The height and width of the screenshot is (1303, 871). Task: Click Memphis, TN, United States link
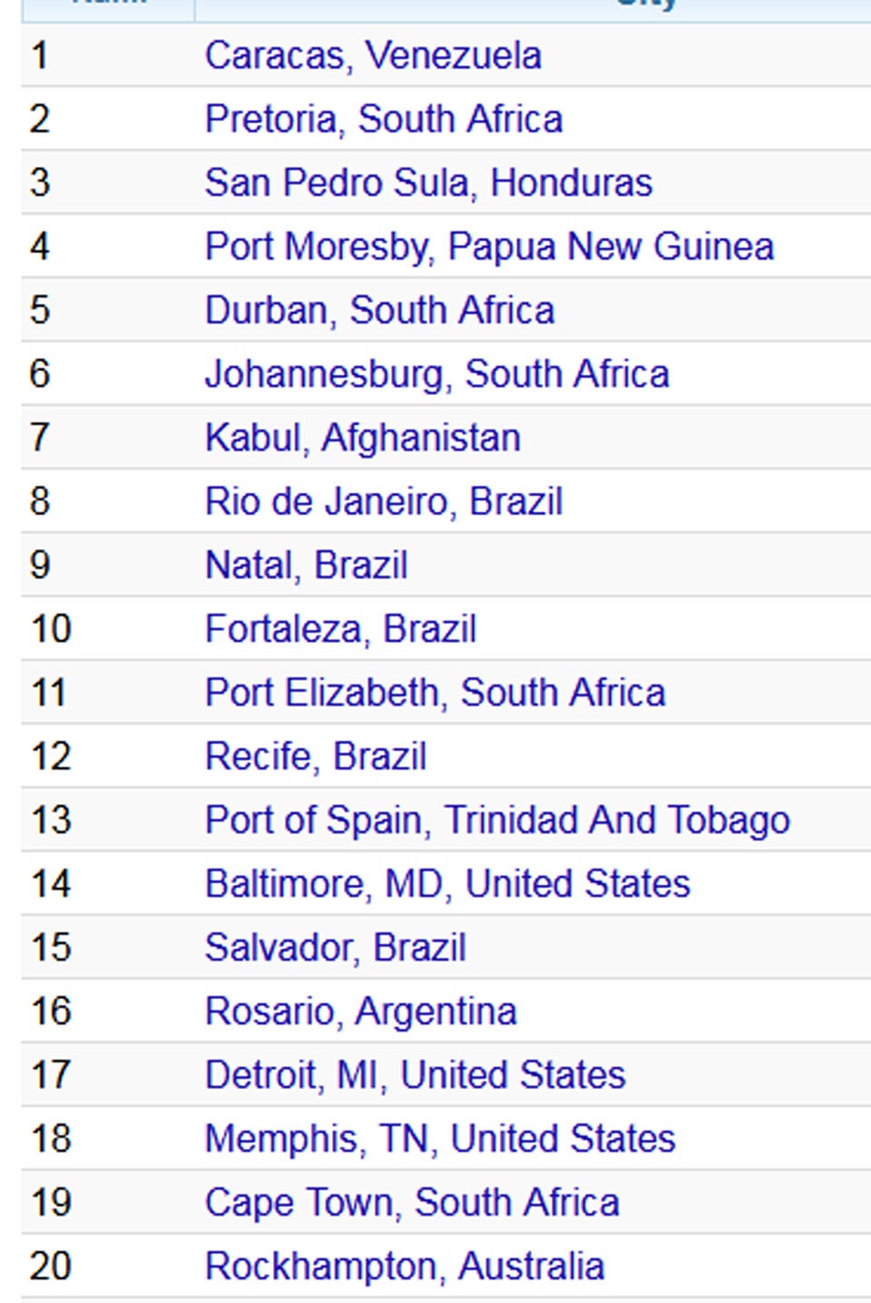click(440, 1139)
